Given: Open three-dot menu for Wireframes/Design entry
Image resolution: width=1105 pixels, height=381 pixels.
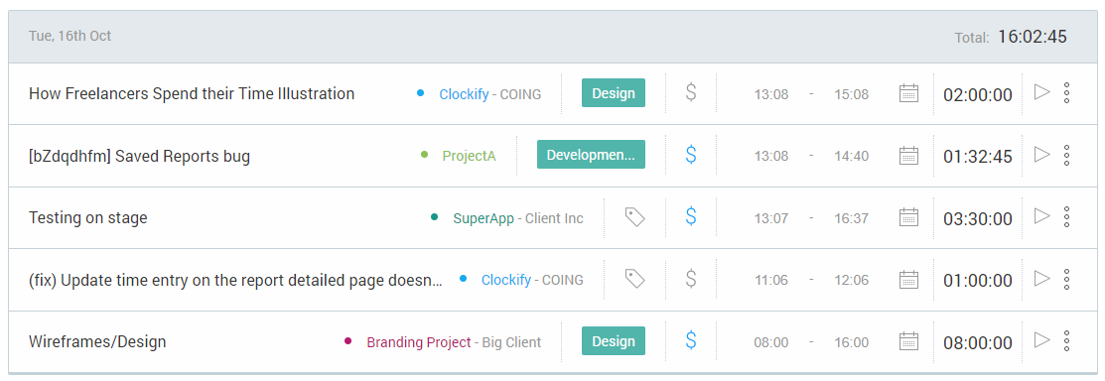Looking at the screenshot, I should pyautogui.click(x=1066, y=341).
